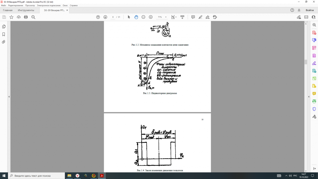The height and width of the screenshot is (179, 318).
Task: Click the Save file icon
Action: point(4,17)
